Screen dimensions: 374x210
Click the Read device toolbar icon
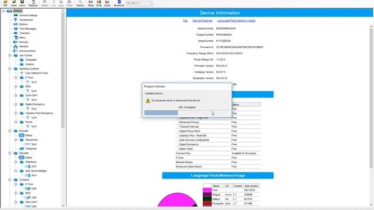click(91, 3)
